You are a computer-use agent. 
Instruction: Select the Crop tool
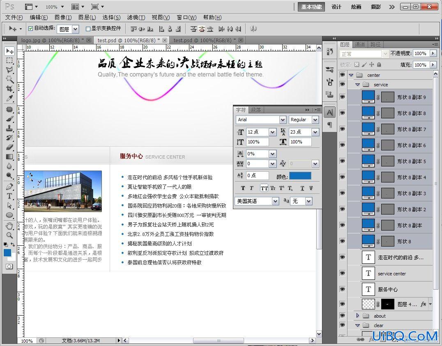pyautogui.click(x=9, y=88)
